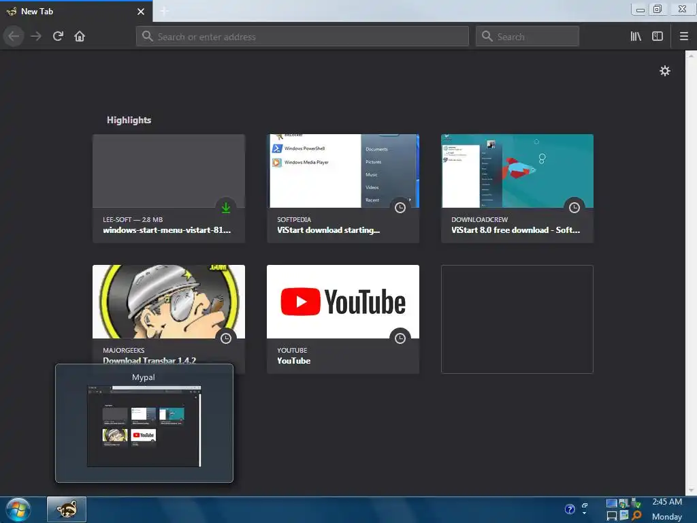Click the history clock on YouTube card

tap(400, 338)
